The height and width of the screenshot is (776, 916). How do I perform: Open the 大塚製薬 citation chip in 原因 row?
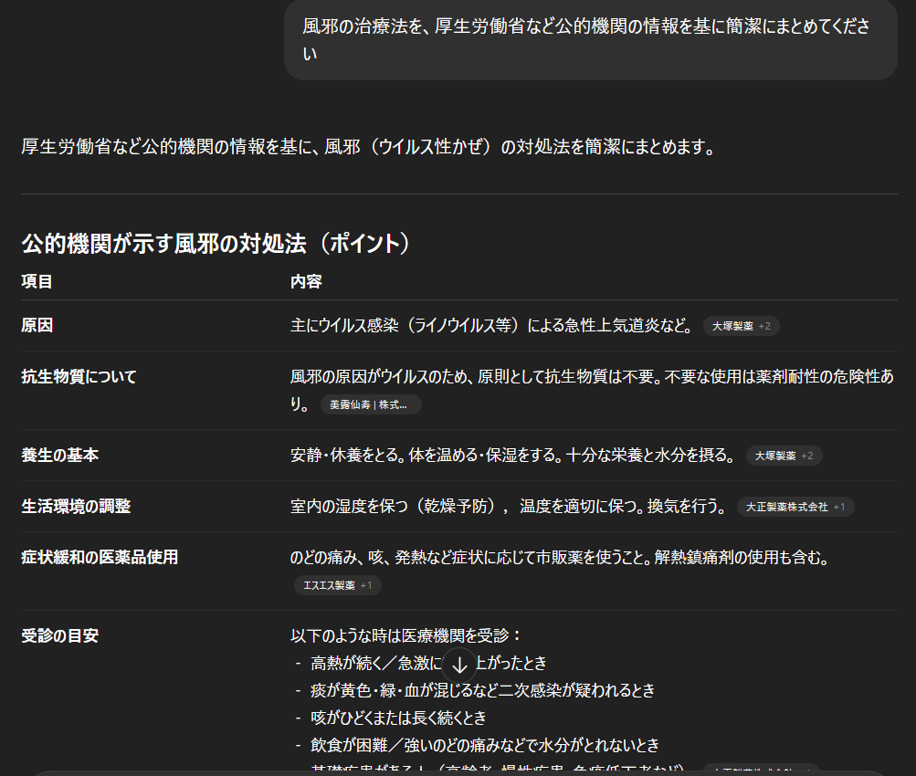click(732, 326)
